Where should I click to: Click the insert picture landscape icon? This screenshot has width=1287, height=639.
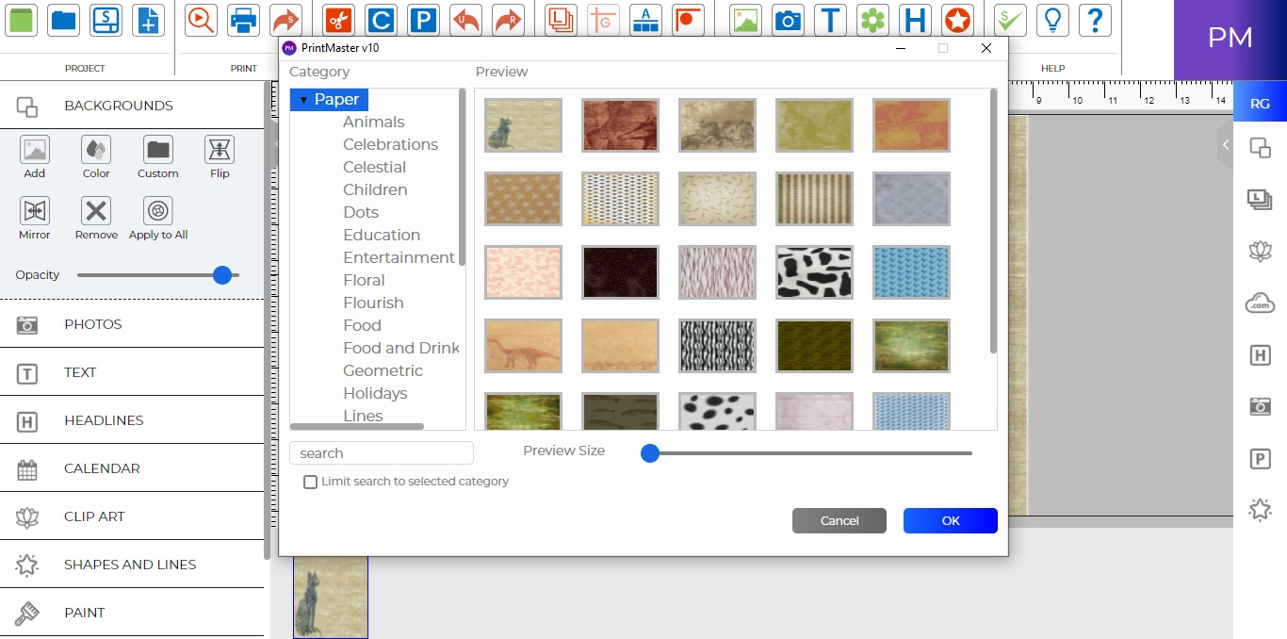click(745, 20)
